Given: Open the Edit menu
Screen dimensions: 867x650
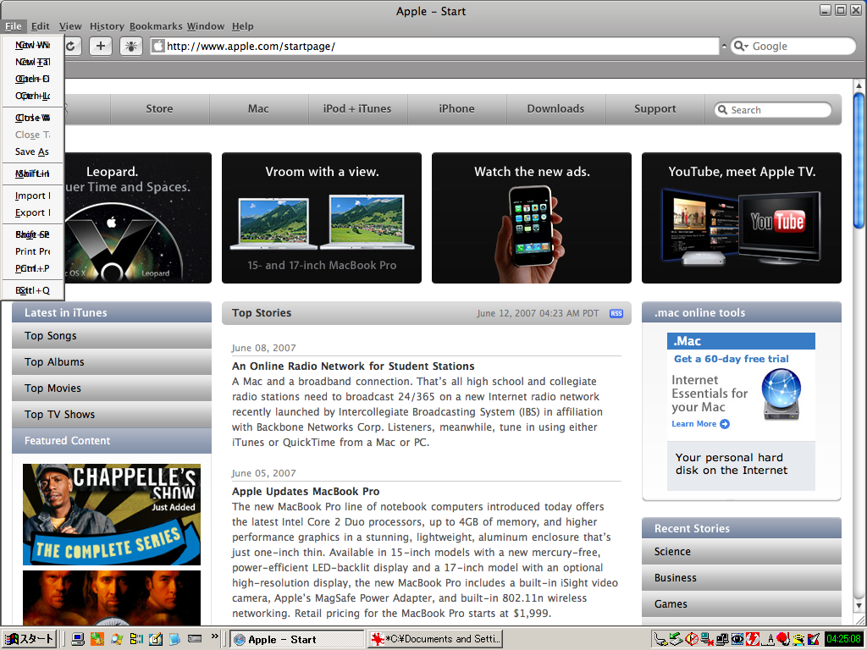Looking at the screenshot, I should [x=40, y=26].
